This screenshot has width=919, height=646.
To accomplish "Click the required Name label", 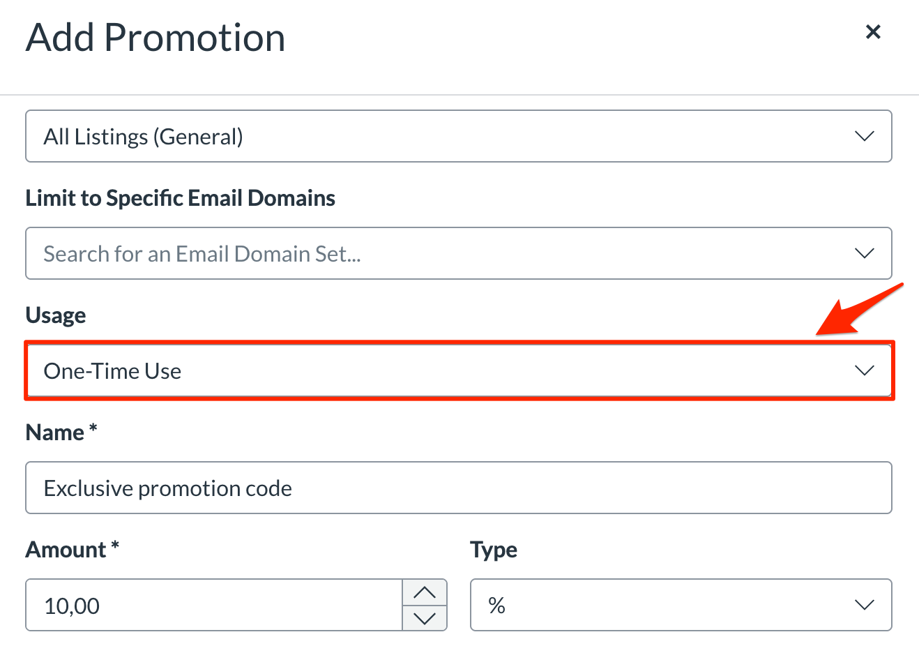I will point(61,432).
